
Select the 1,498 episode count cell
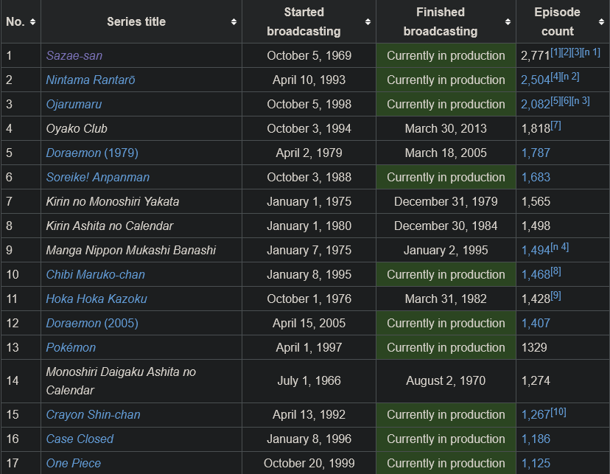pos(563,226)
